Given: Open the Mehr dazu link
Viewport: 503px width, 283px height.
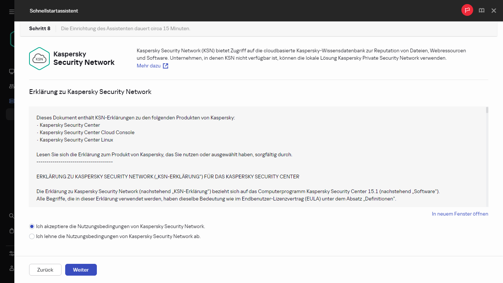Looking at the screenshot, I should (149, 65).
